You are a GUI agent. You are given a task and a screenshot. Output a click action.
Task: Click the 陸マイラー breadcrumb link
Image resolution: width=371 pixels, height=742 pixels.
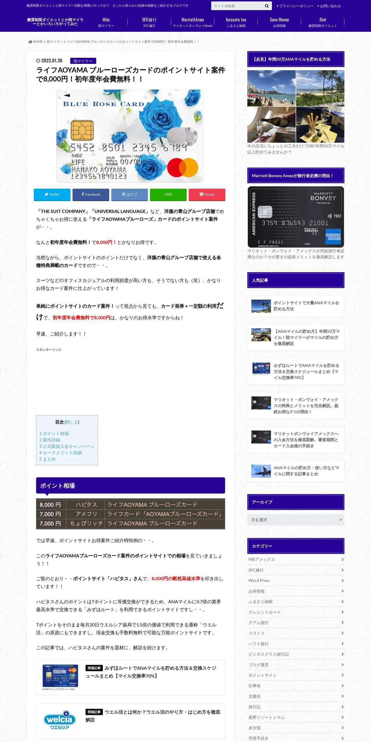click(x=55, y=42)
